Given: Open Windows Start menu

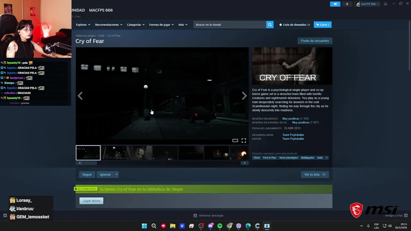Looking at the screenshot, I should [x=144, y=226].
